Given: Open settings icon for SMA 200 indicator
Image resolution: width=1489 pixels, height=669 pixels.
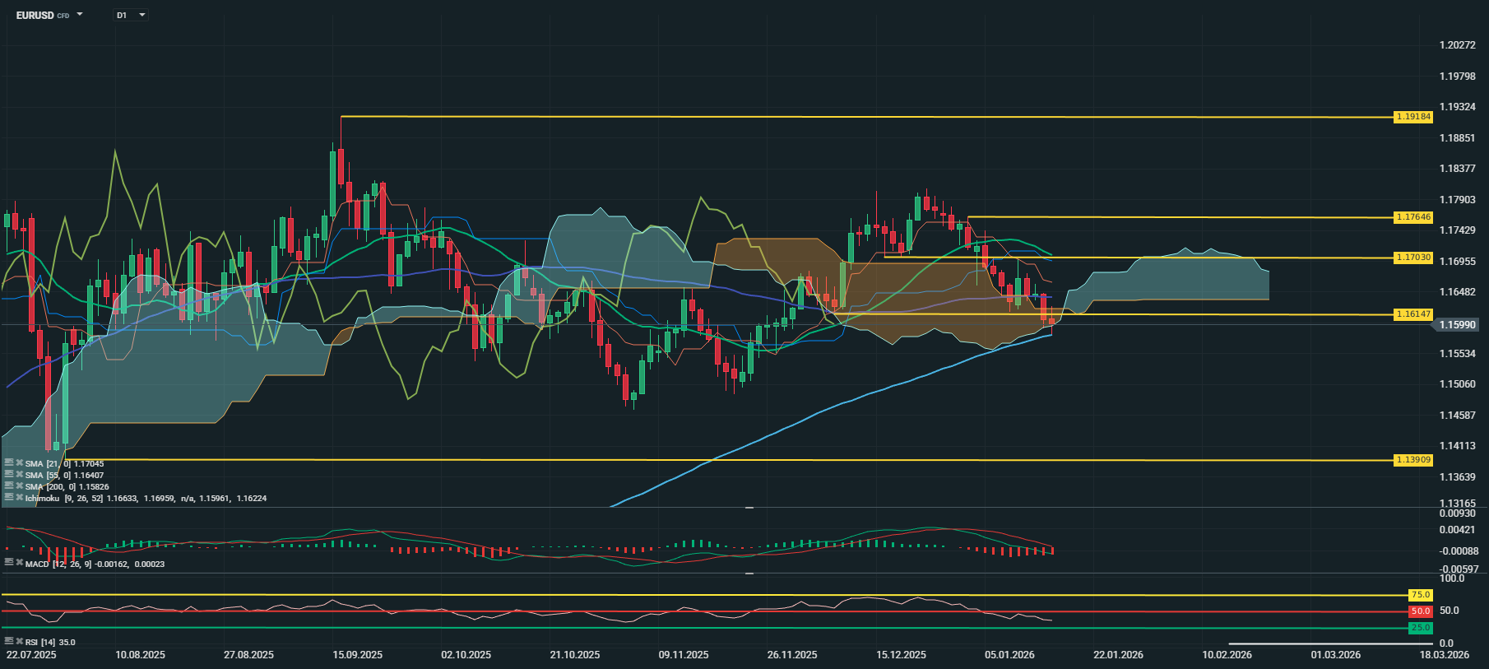Looking at the screenshot, I should point(9,486).
